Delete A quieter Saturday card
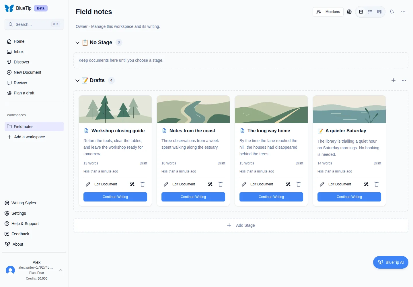413x287 pixels. tap(377, 184)
